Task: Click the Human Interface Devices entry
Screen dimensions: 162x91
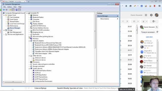Action: point(40,28)
